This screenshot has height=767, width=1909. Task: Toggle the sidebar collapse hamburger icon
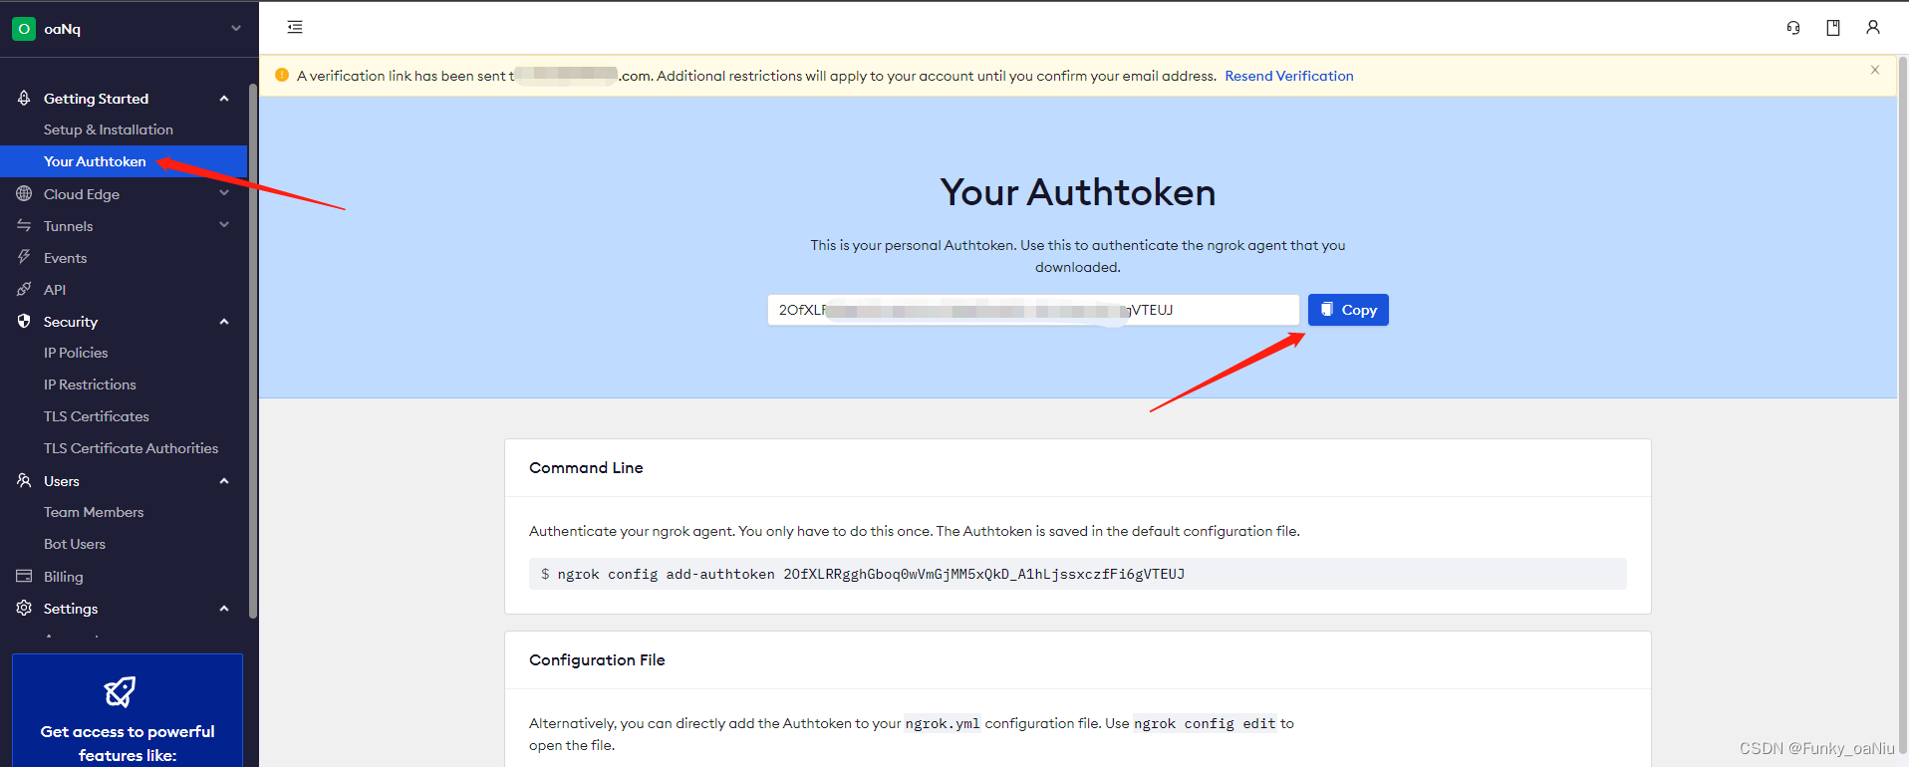[x=295, y=27]
